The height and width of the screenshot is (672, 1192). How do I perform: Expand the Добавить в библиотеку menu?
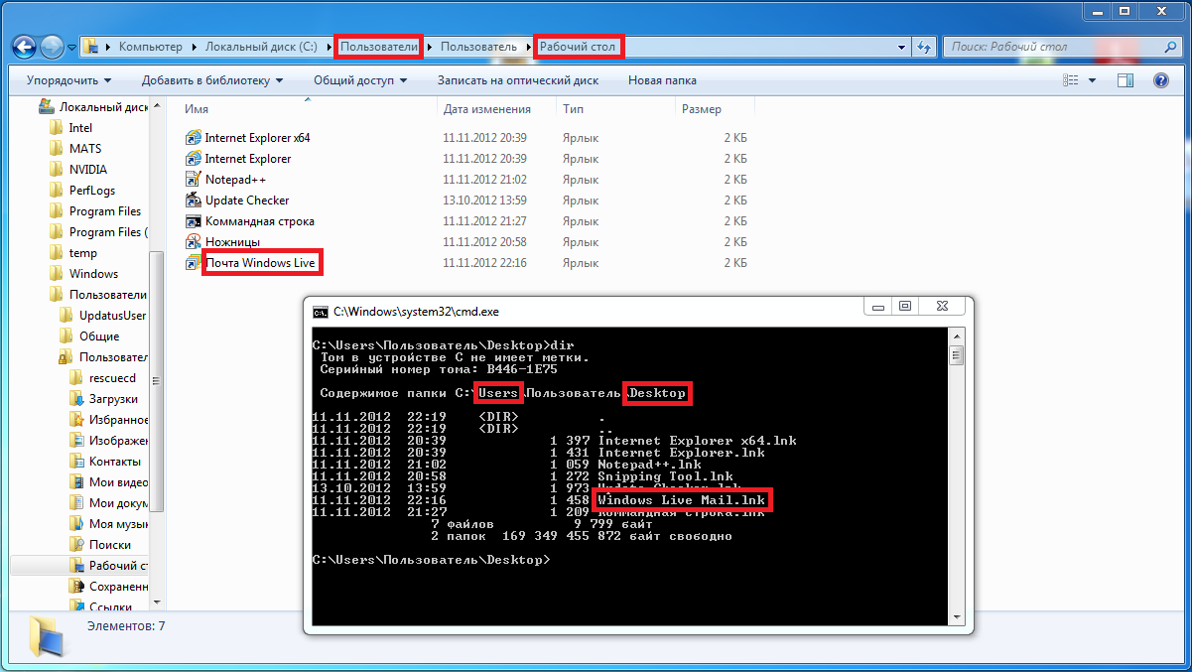[x=211, y=80]
